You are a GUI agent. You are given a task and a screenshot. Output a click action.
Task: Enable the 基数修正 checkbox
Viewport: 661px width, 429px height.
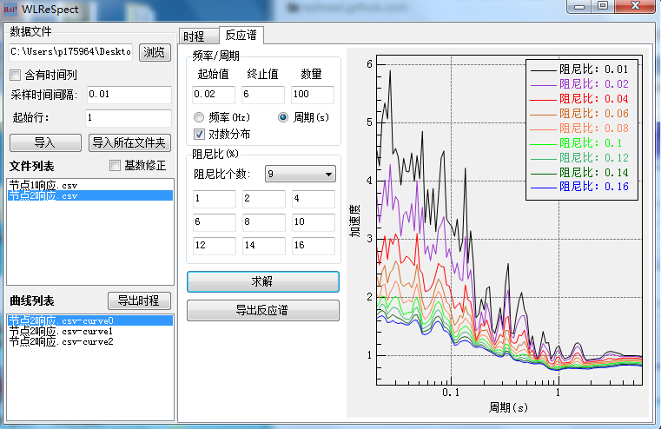pyautogui.click(x=115, y=165)
